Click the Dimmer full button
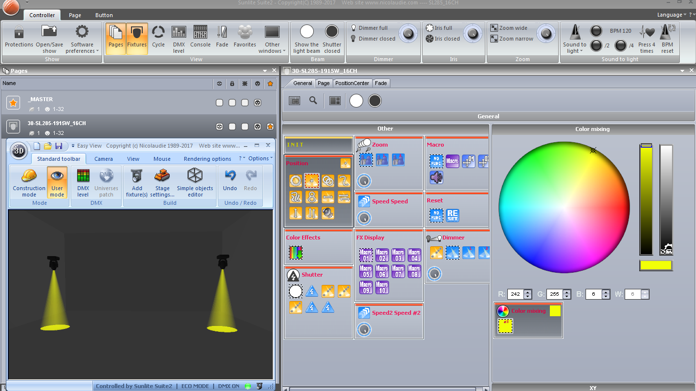 [x=372, y=28]
